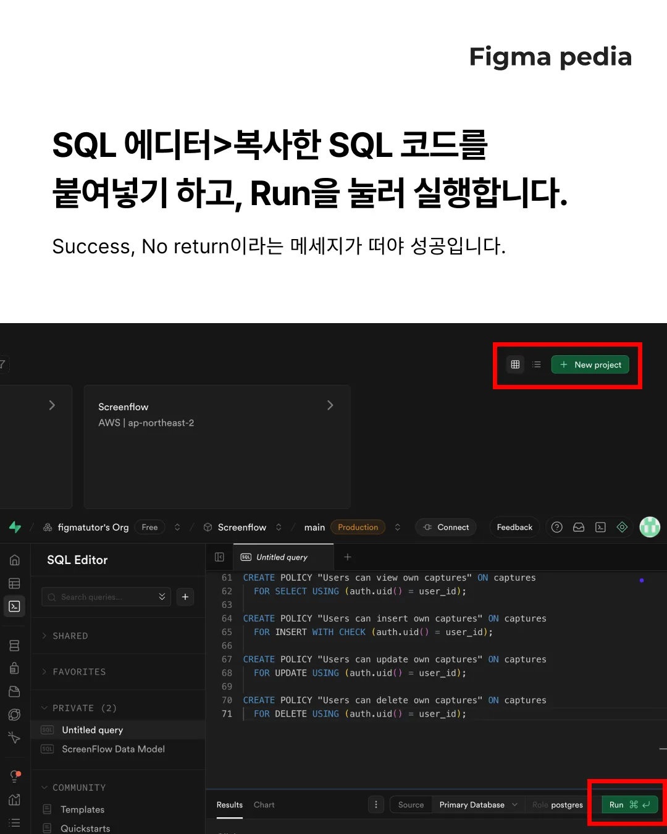667x834 pixels.
Task: Open the Realtime cursor sidebar icon
Action: 15,738
